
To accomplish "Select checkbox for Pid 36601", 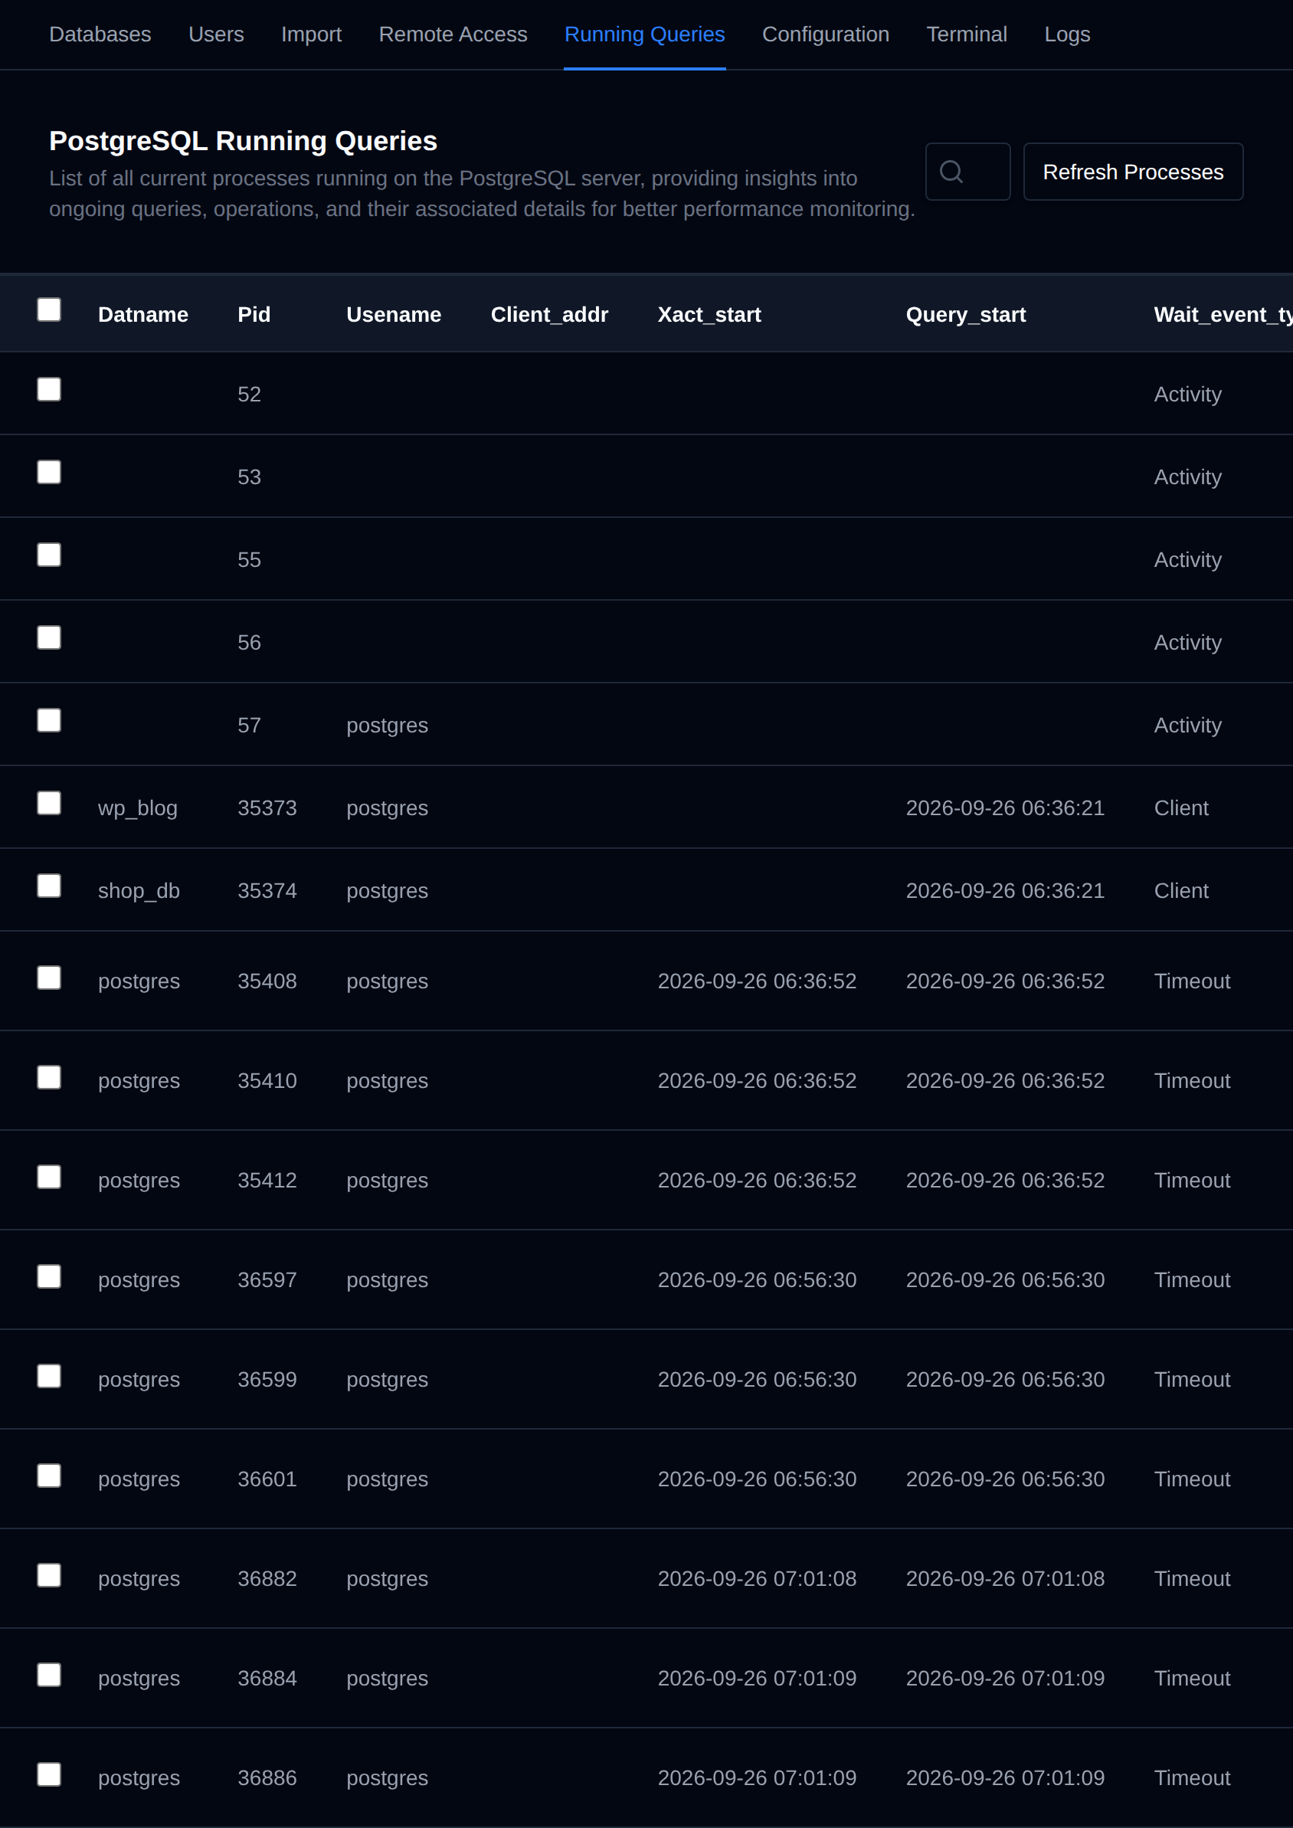I will pyautogui.click(x=49, y=1476).
